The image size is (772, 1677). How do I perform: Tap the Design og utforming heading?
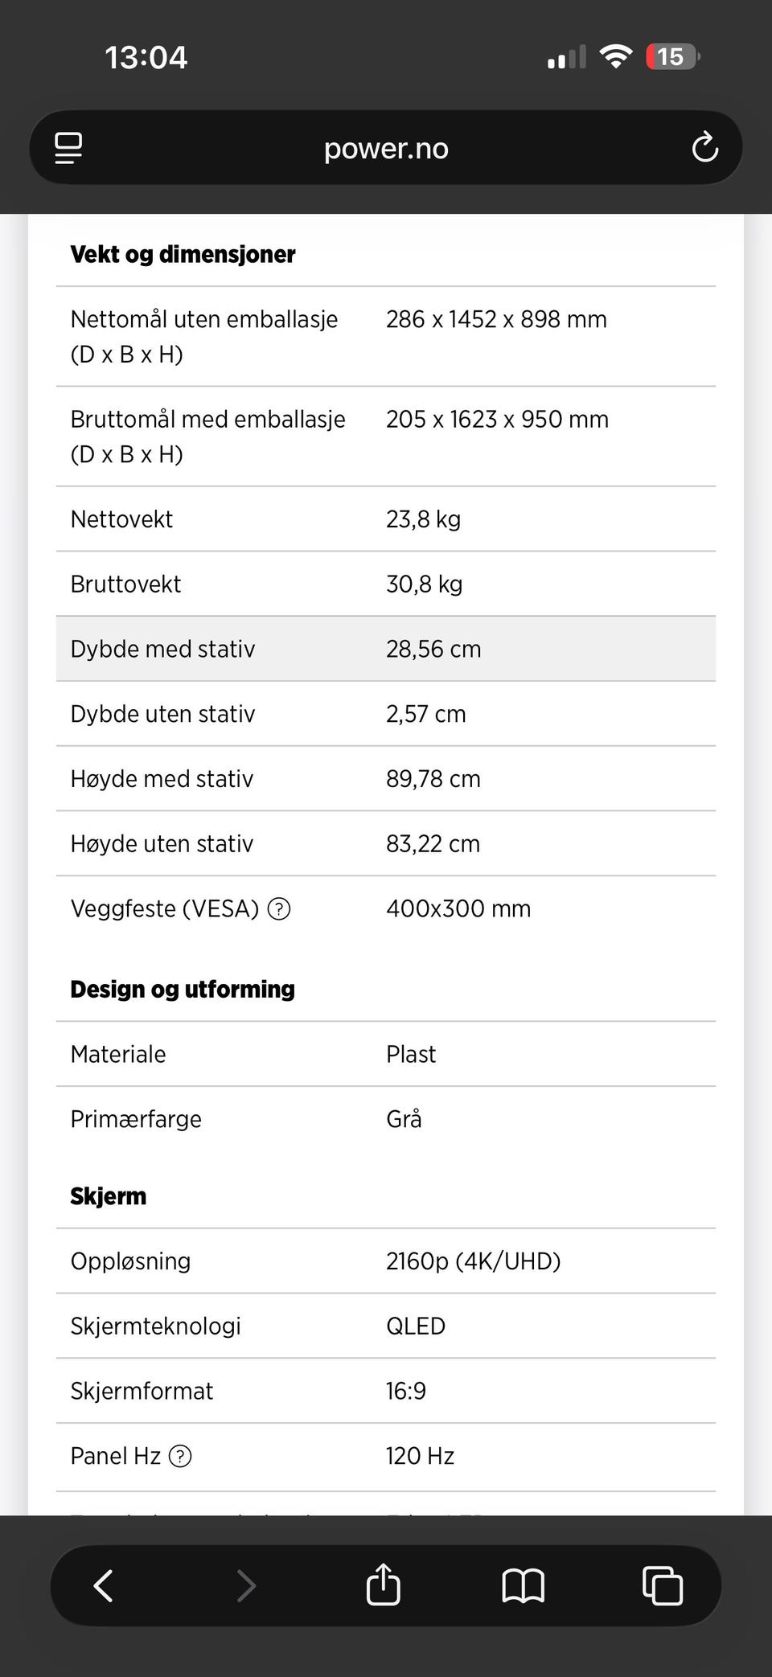click(183, 989)
